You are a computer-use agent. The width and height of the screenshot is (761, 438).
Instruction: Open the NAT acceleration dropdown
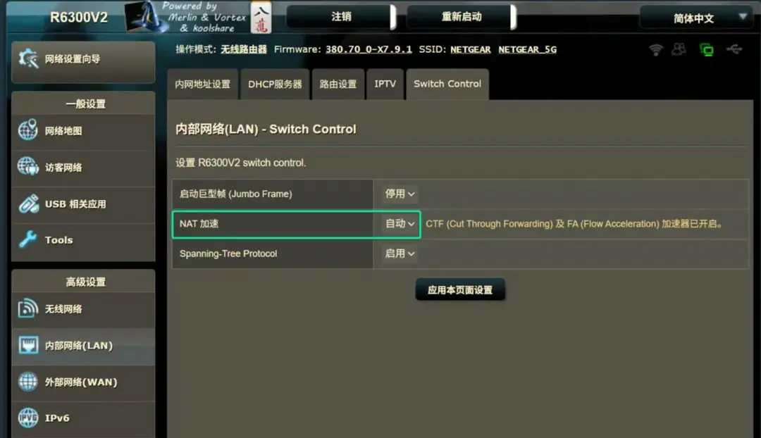[400, 224]
